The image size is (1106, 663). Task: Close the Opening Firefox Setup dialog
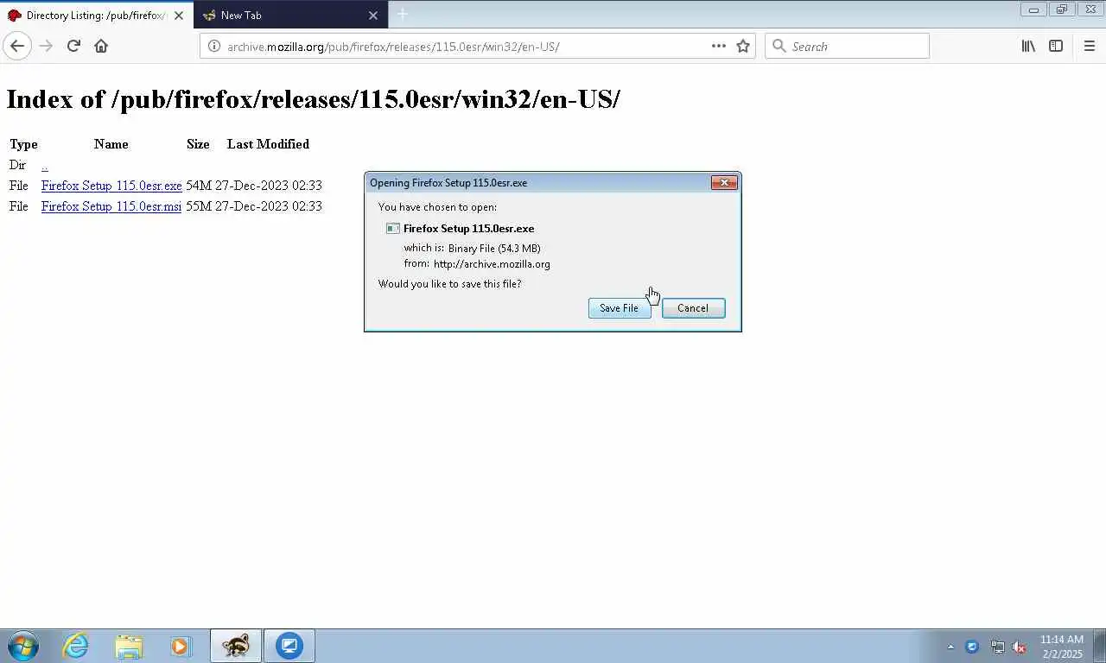pos(724,183)
